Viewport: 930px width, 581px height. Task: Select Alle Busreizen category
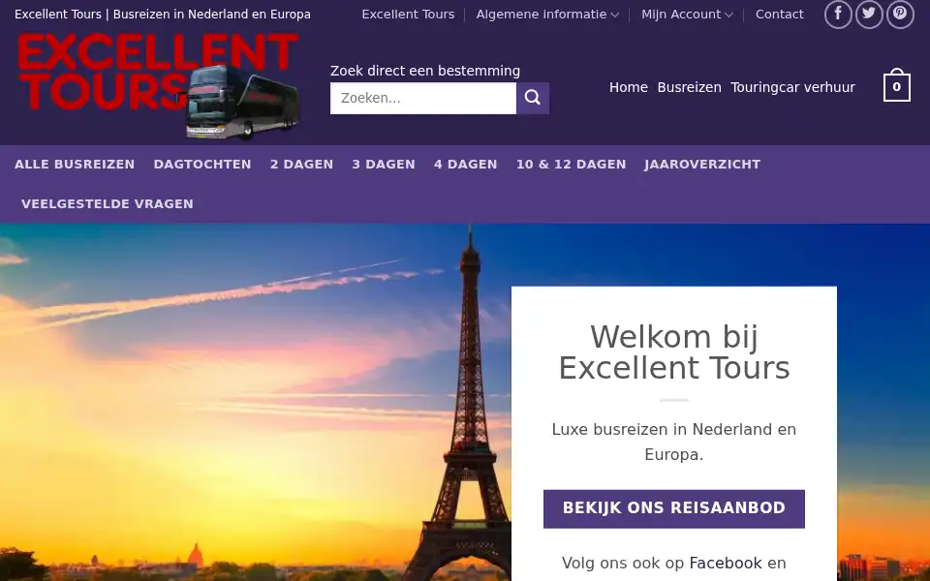[75, 165]
